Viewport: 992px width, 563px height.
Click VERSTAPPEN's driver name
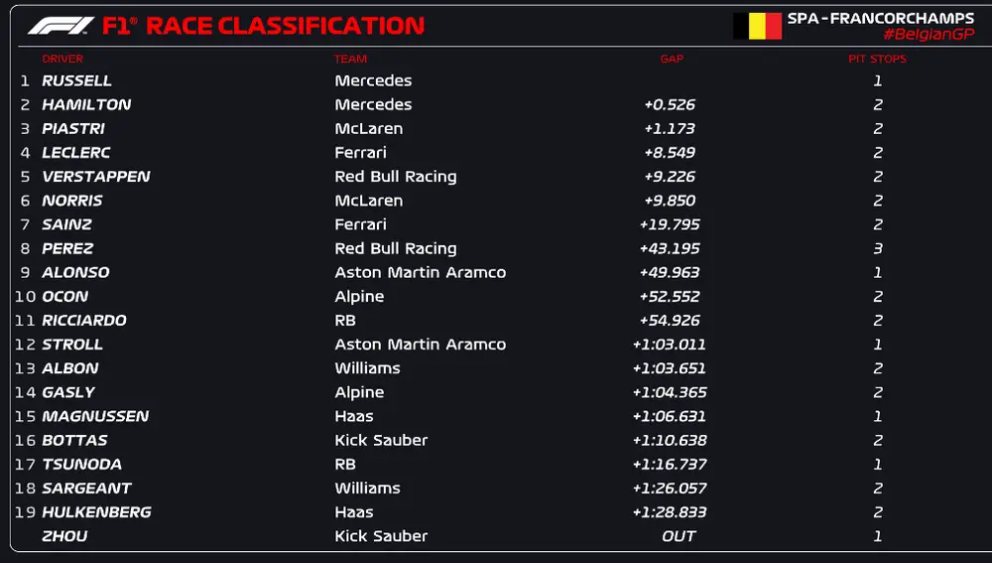96,177
